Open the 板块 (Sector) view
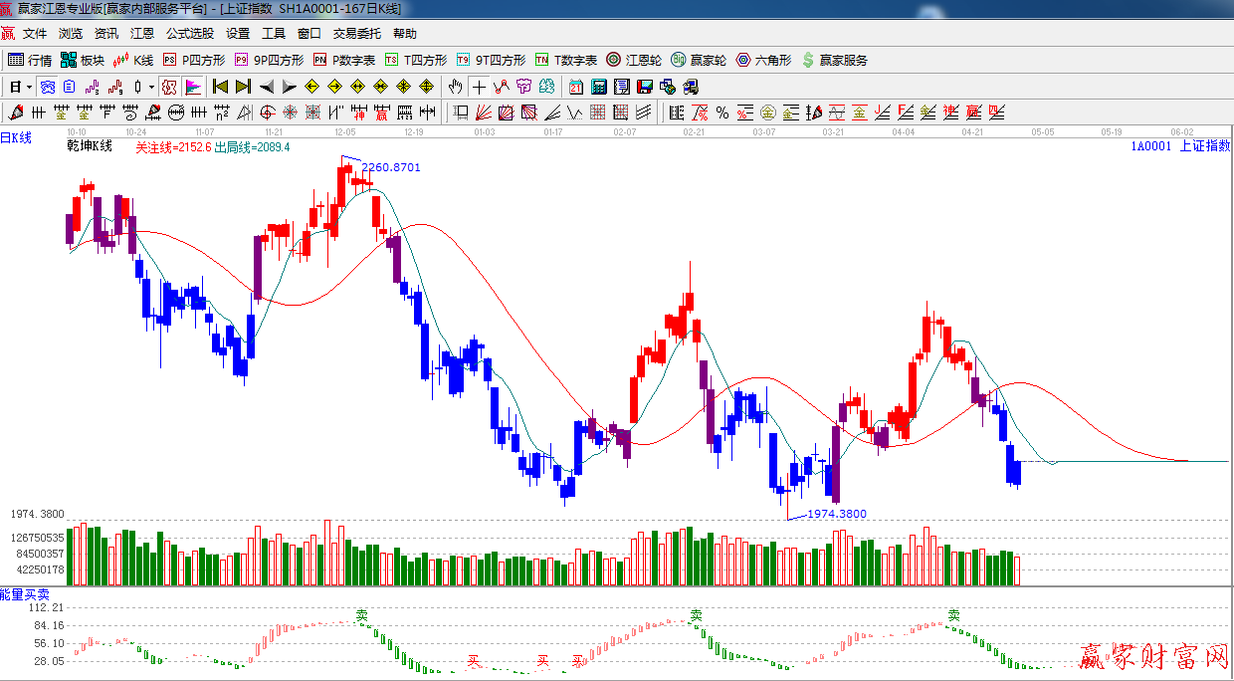The image size is (1234, 681). click(x=84, y=60)
